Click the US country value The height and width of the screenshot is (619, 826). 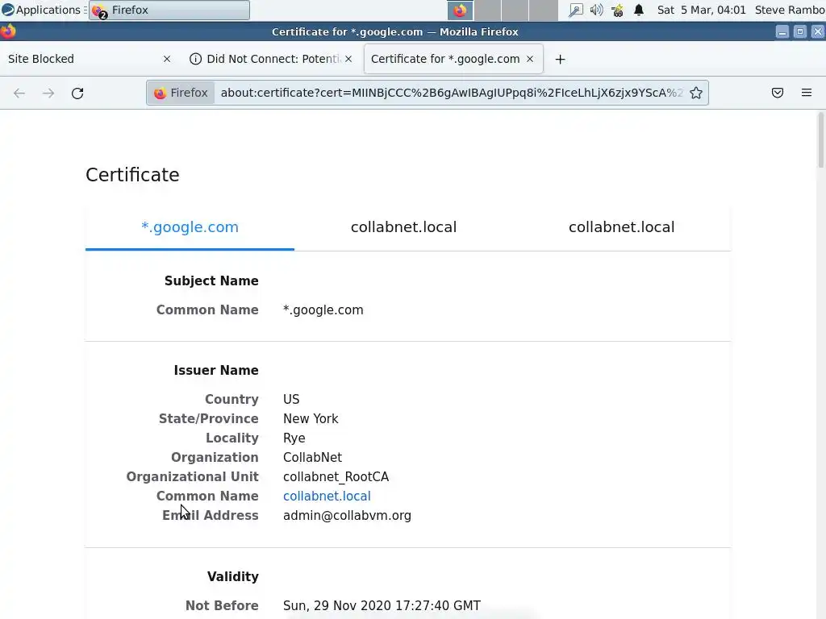[291, 400]
